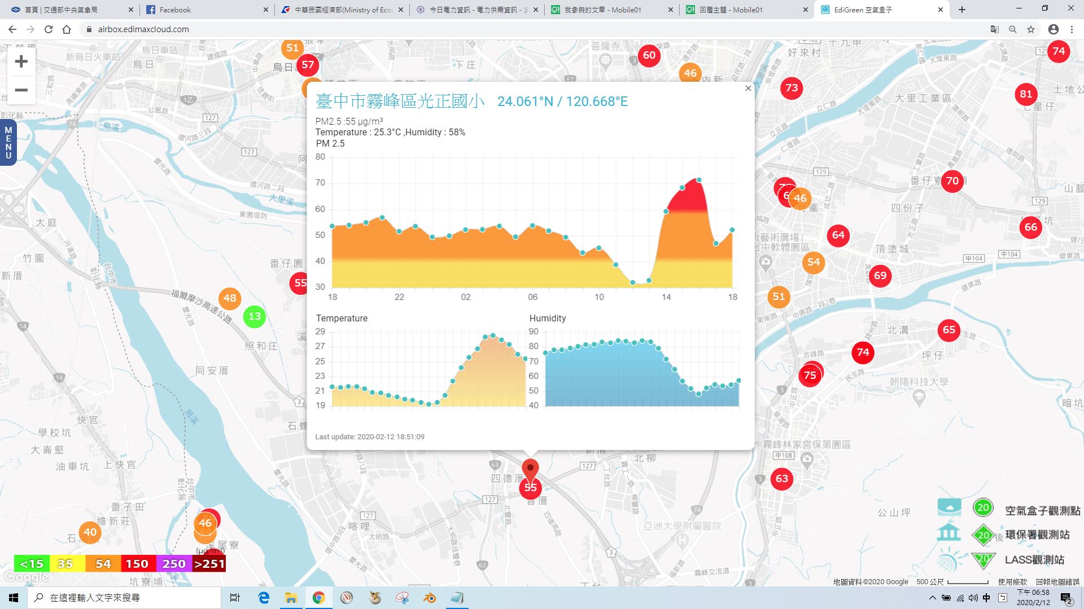The height and width of the screenshot is (609, 1084).
Task: Close the station info popup
Action: point(748,89)
